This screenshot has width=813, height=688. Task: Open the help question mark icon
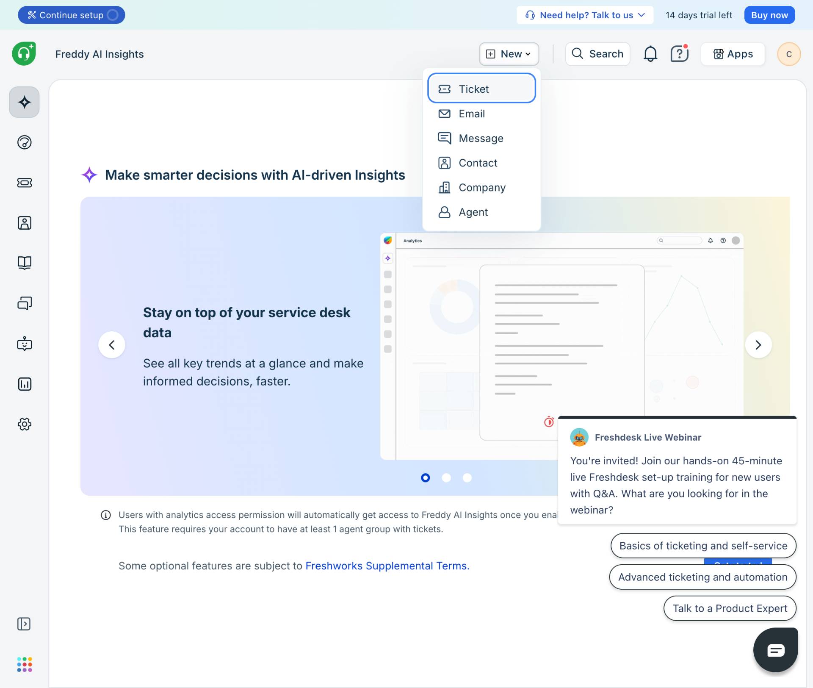coord(679,54)
